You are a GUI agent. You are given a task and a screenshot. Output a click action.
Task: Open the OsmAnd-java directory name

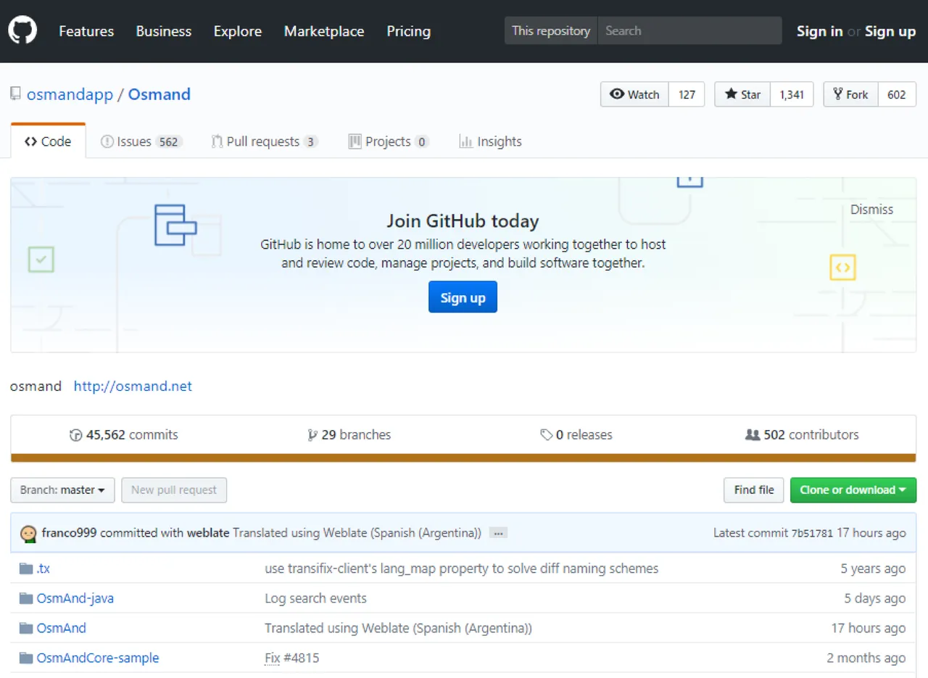[x=75, y=598]
